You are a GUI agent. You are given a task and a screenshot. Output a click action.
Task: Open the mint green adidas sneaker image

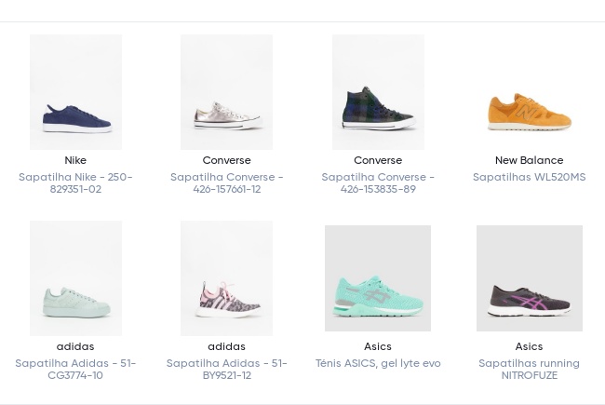tap(75, 278)
